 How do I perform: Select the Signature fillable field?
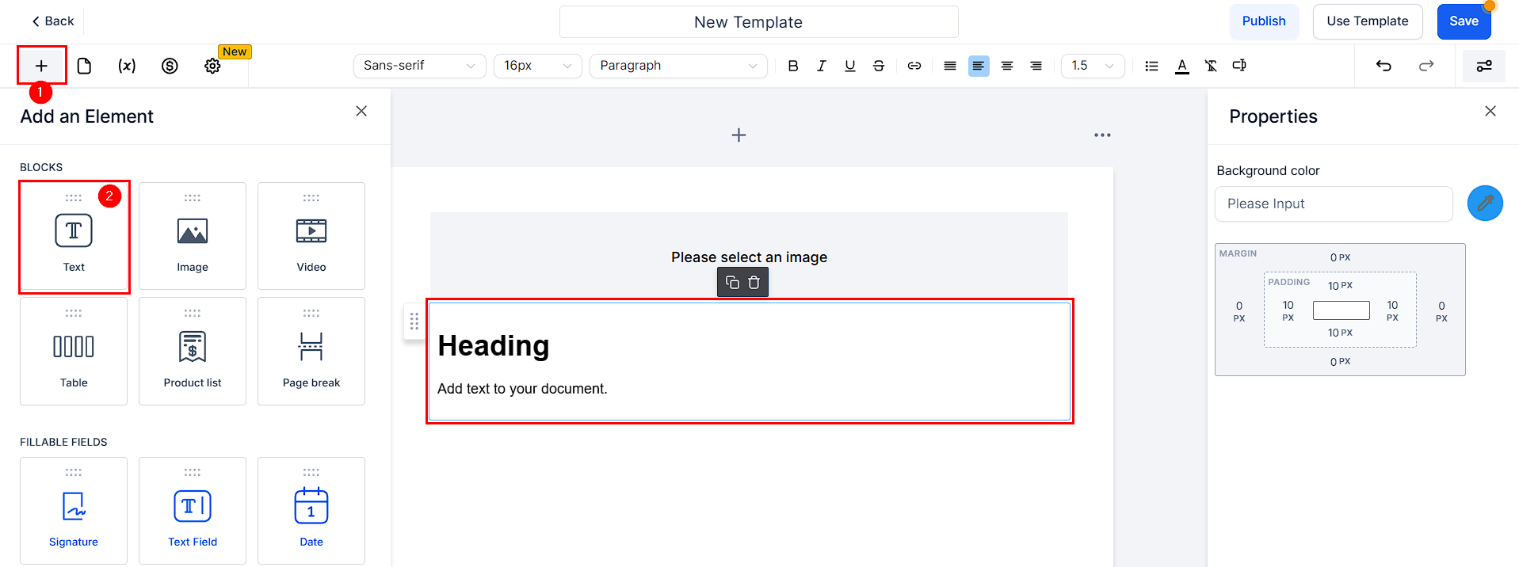coord(74,511)
